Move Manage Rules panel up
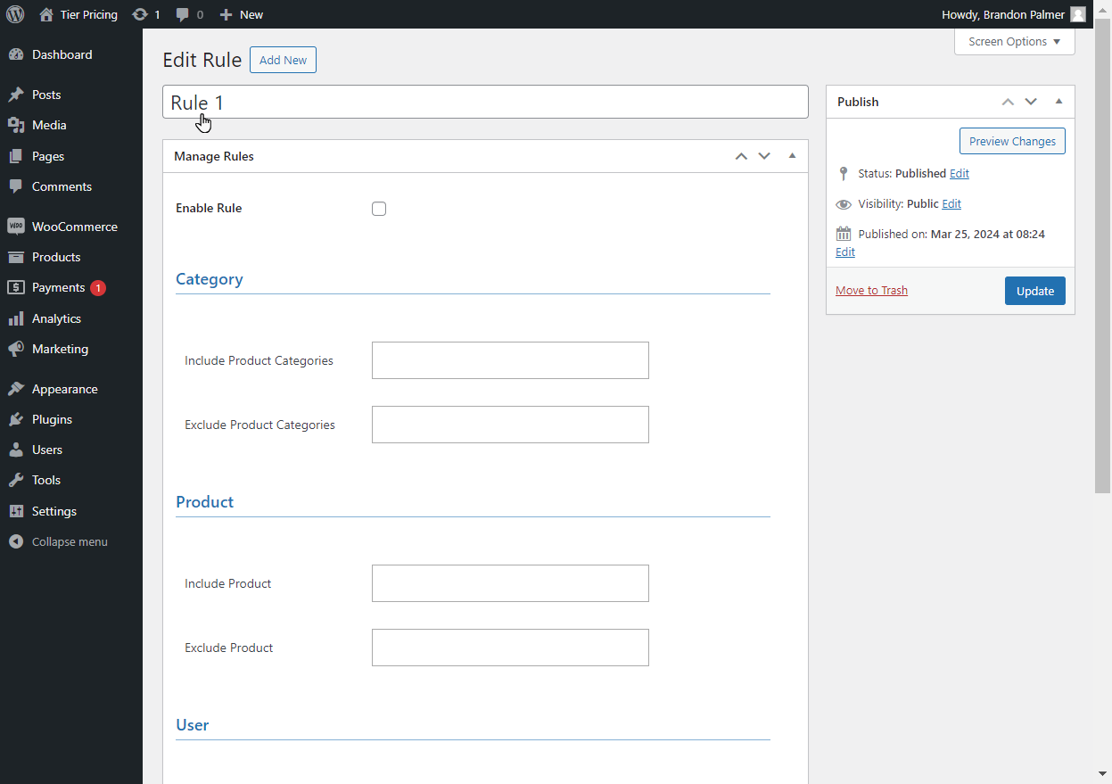This screenshot has height=784, width=1112. (741, 156)
